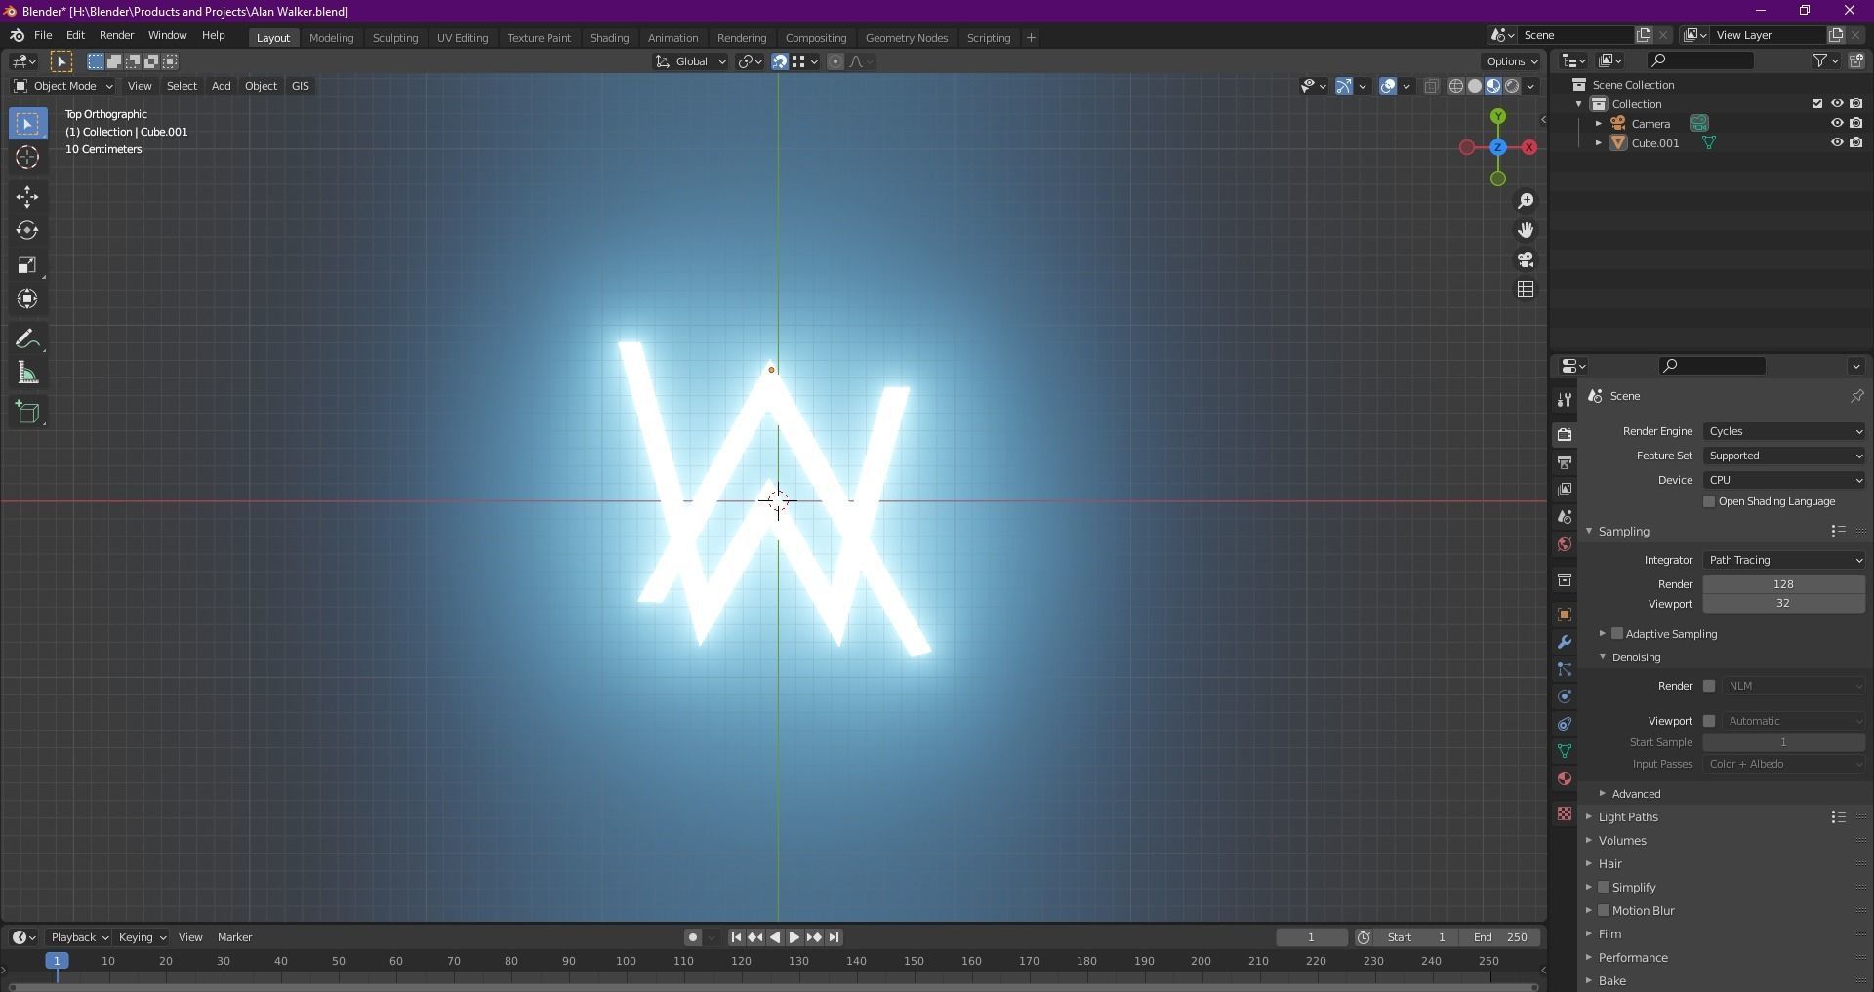The width and height of the screenshot is (1874, 992).
Task: Open the Object Mode dropdown
Action: tap(62, 86)
